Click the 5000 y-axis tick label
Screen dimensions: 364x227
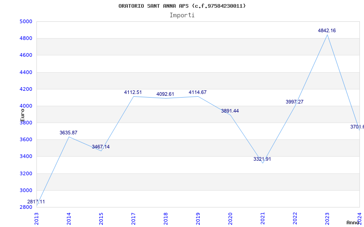[26, 21]
